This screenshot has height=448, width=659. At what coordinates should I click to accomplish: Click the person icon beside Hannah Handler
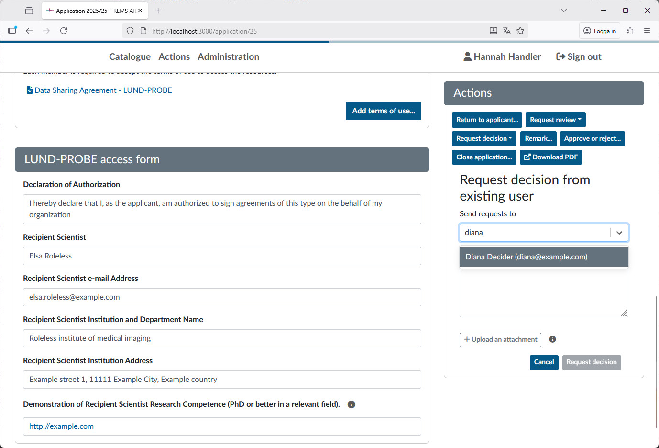click(x=466, y=56)
